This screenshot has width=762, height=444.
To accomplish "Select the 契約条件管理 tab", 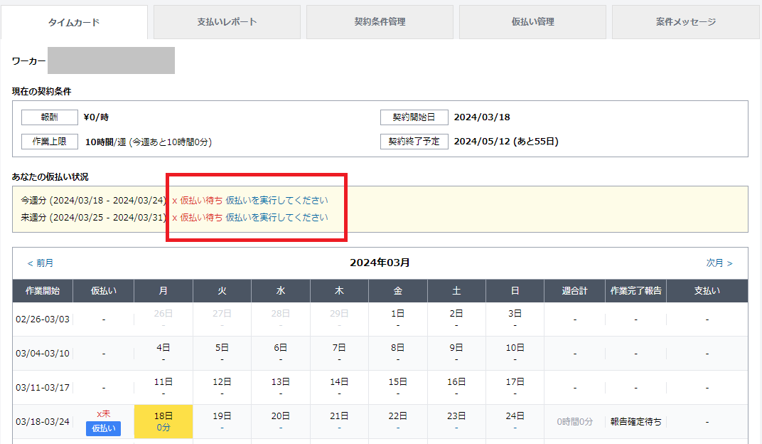I will pyautogui.click(x=380, y=22).
